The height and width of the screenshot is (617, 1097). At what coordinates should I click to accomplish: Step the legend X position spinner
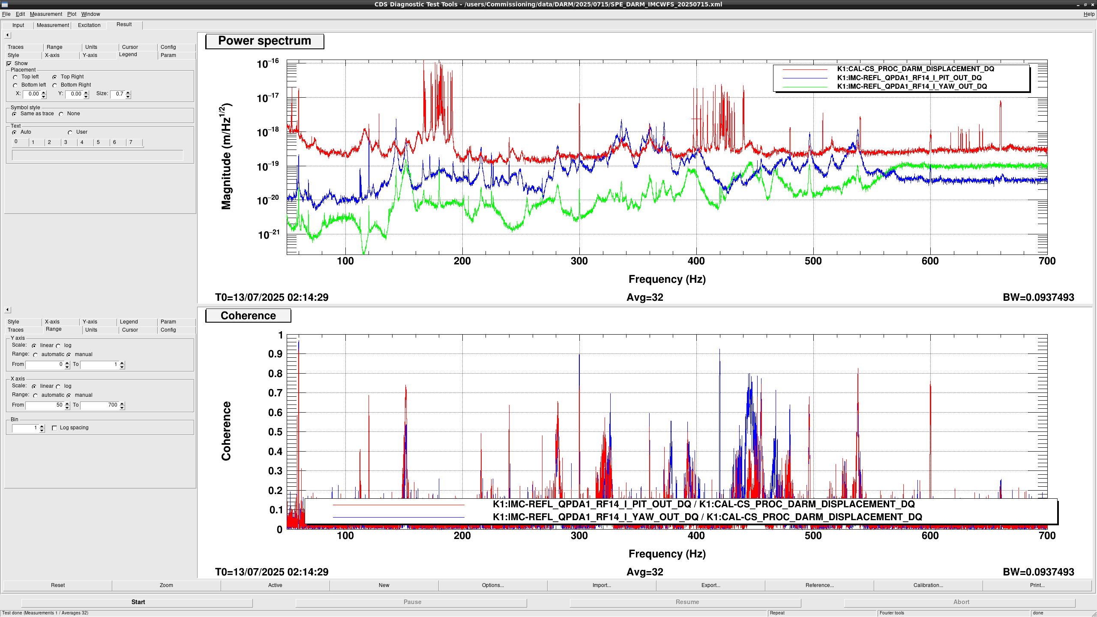coord(44,94)
